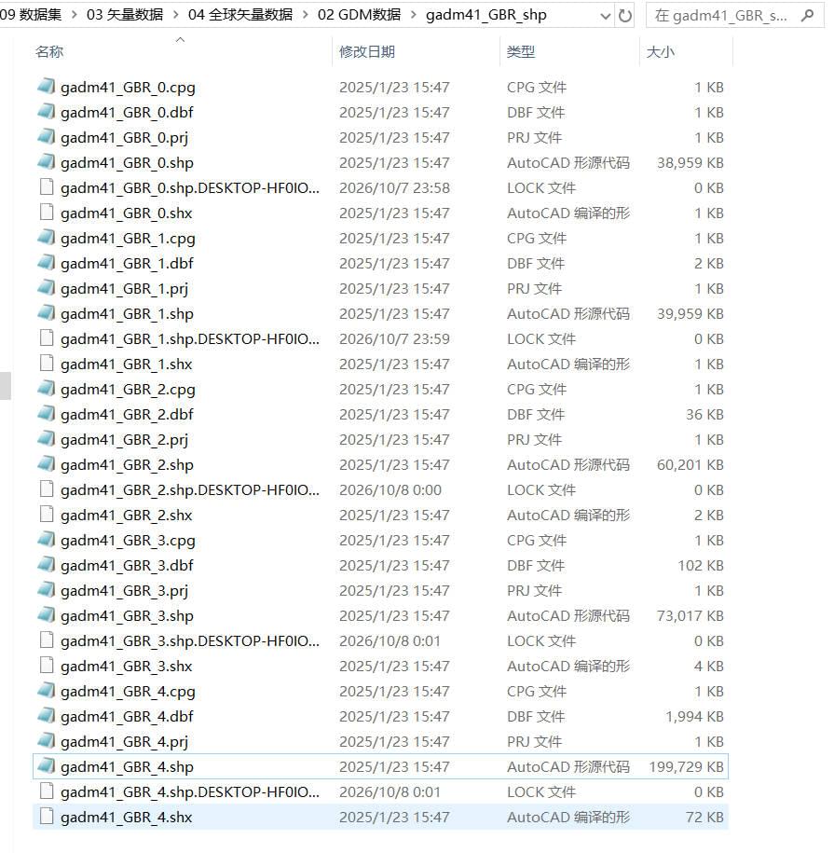
Task: Expand the chevron after 03 矢量数据
Action: click(175, 15)
